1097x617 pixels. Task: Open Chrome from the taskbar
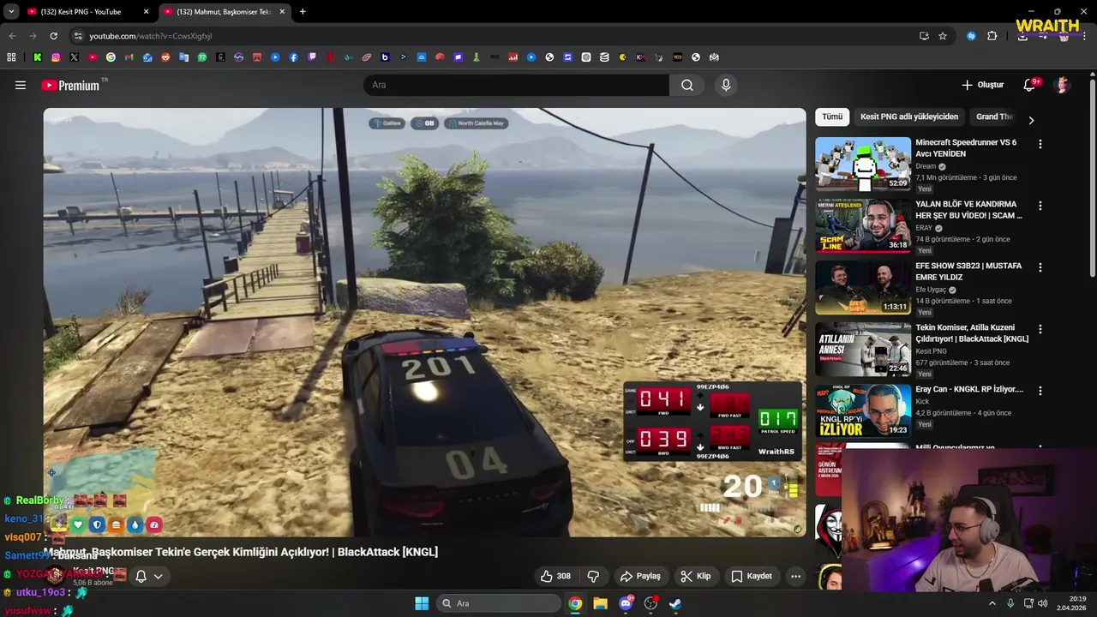click(575, 603)
